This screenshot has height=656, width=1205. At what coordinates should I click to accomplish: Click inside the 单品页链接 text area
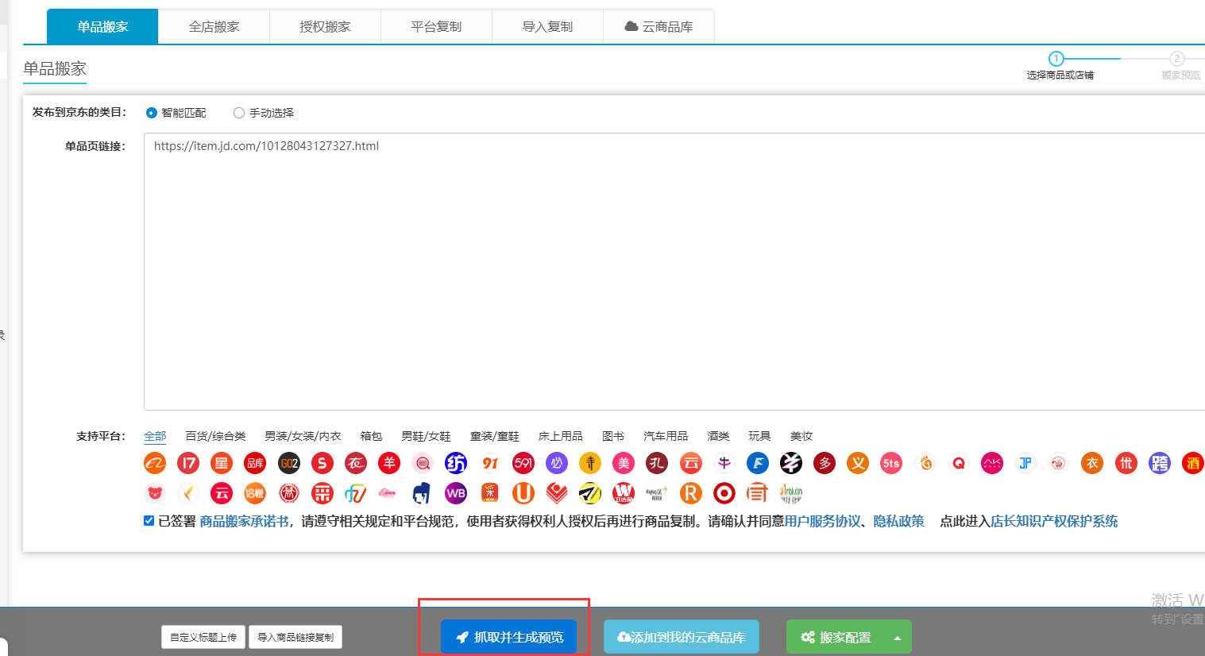(674, 272)
